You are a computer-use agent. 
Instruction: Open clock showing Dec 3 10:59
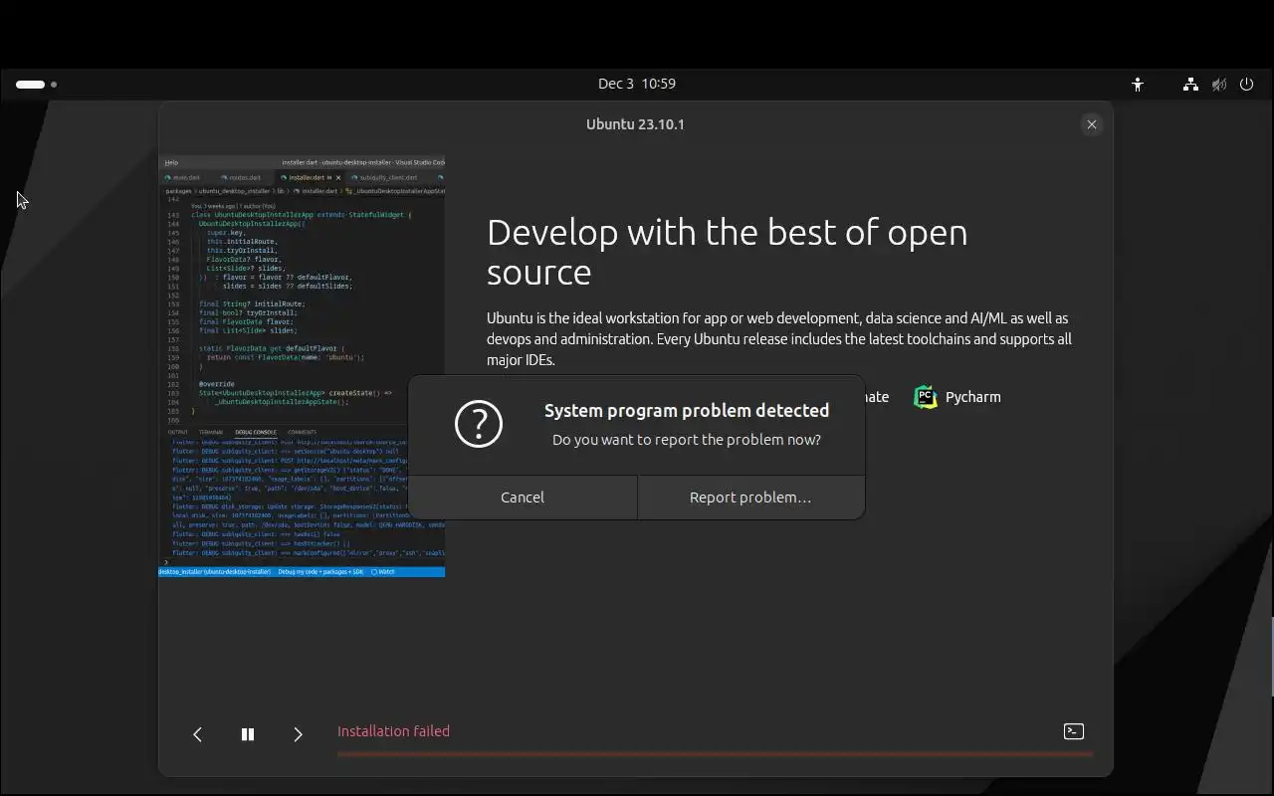(x=637, y=84)
